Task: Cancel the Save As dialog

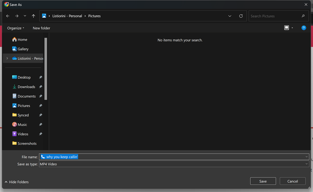Action: coord(293,181)
